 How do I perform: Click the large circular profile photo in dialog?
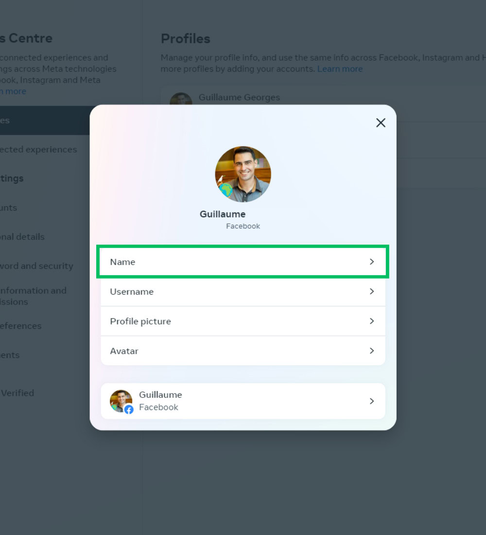(243, 174)
